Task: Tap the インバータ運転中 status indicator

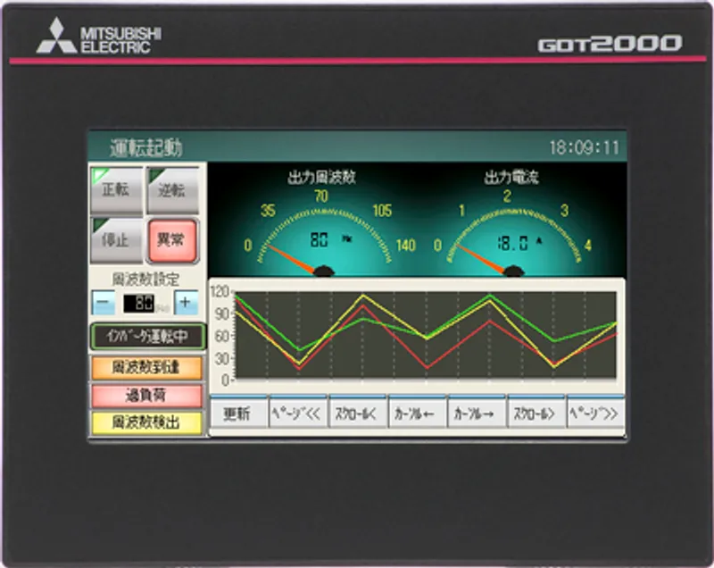Action: pyautogui.click(x=147, y=337)
